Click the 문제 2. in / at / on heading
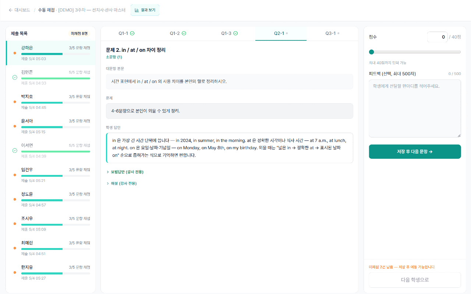Image resolution: width=471 pixels, height=294 pixels. tap(136, 50)
